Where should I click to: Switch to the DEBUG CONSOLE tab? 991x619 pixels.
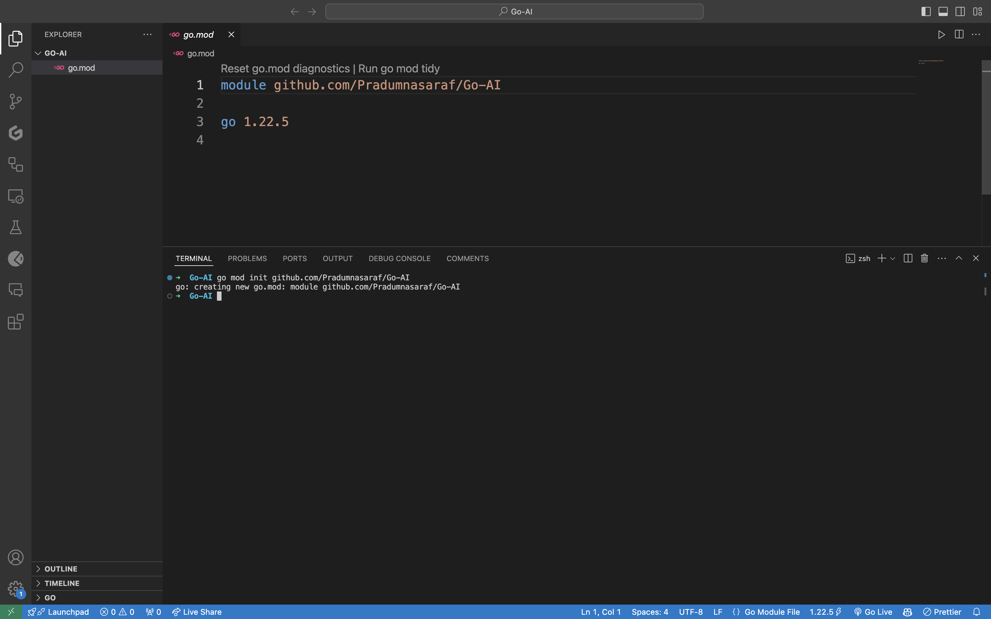click(399, 258)
